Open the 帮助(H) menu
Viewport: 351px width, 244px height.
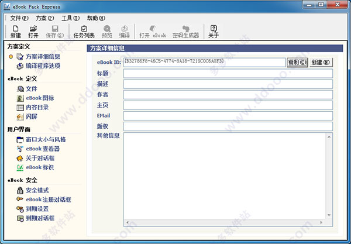pos(96,18)
